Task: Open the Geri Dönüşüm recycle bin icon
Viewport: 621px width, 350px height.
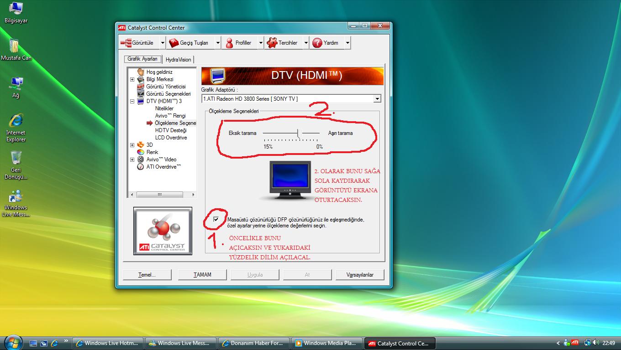Action: [16, 165]
